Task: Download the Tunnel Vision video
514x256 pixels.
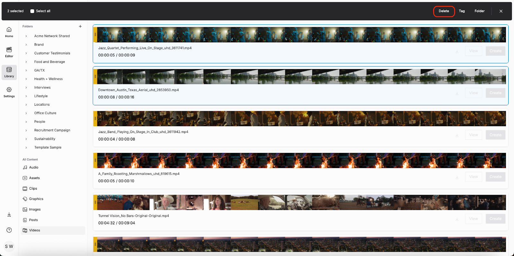Action: point(457,219)
